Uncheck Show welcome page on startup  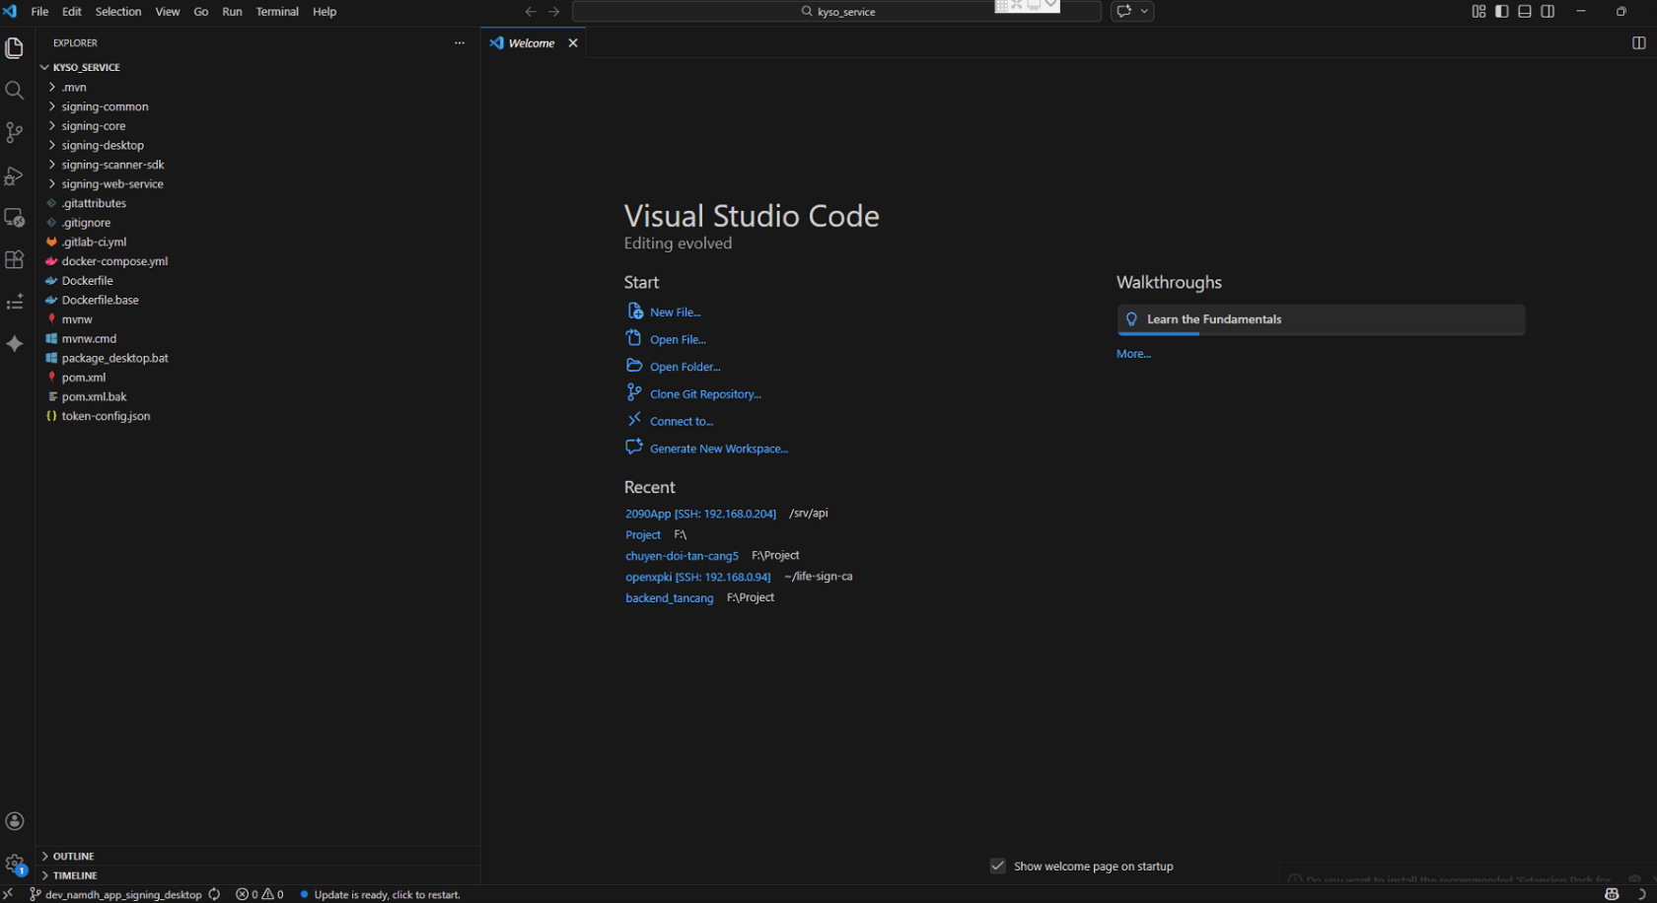tap(998, 867)
